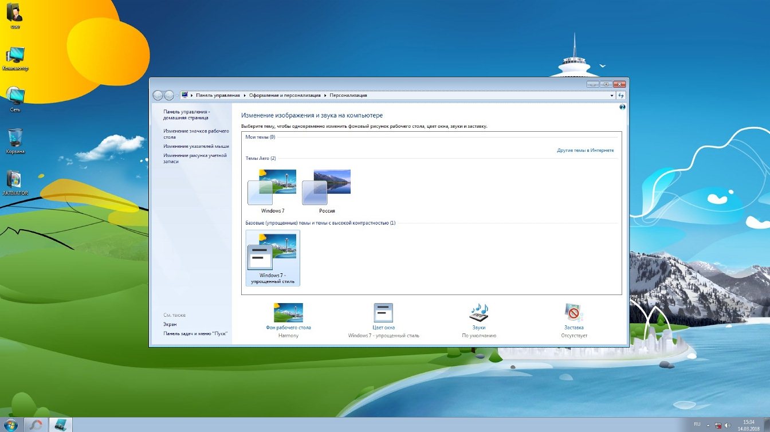This screenshot has width=770, height=432.
Task: Click the network tray icon
Action: (x=717, y=426)
